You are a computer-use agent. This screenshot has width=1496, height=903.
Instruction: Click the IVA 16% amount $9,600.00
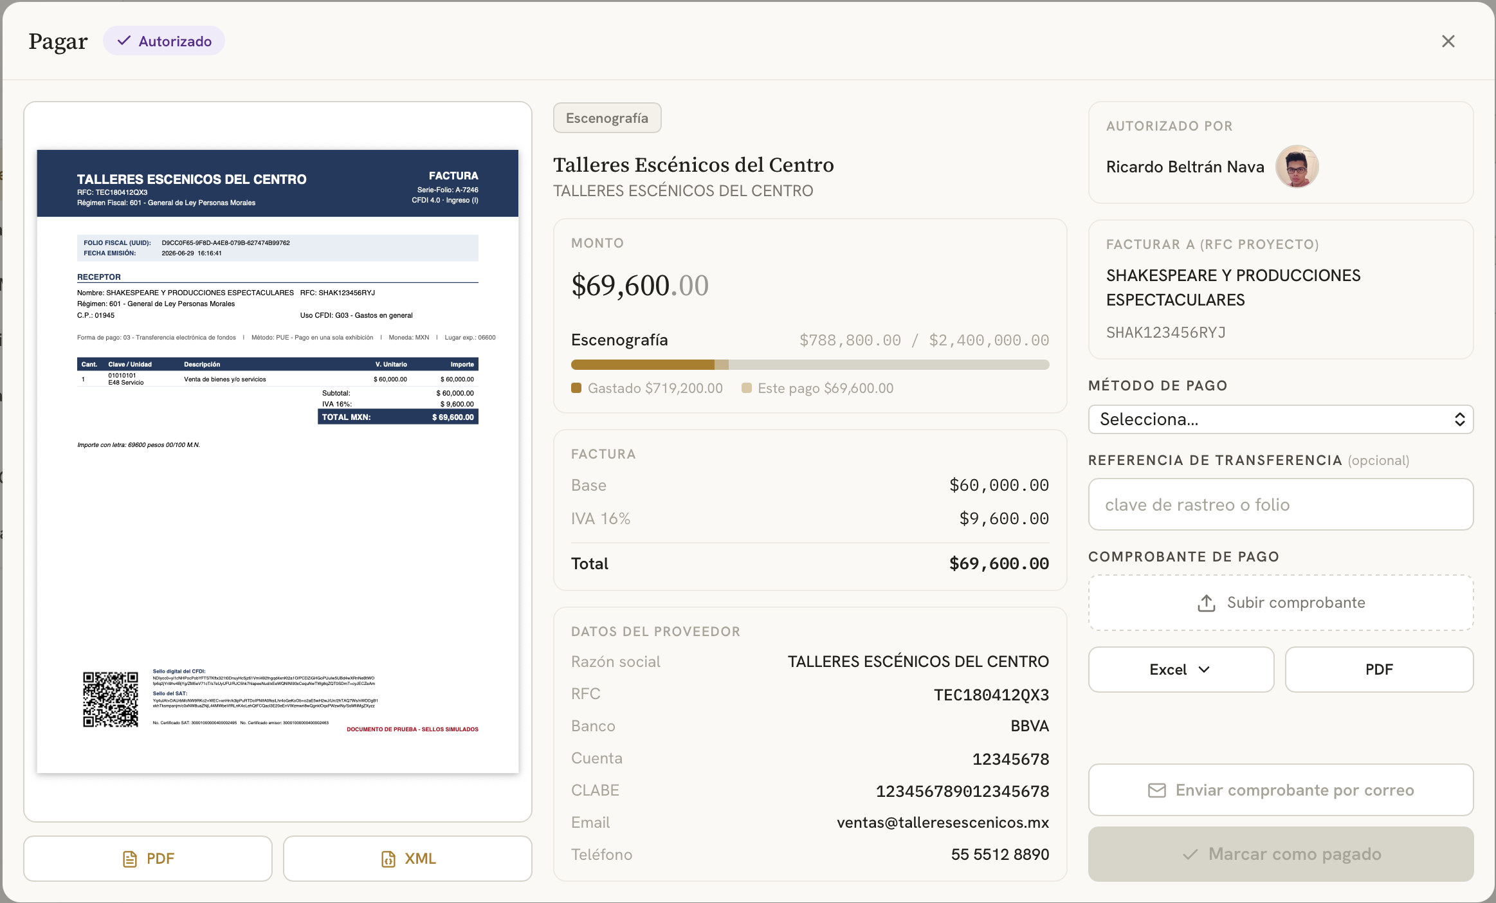[1004, 518]
